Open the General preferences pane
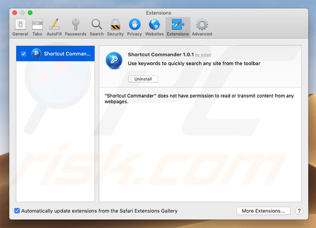 point(20,28)
